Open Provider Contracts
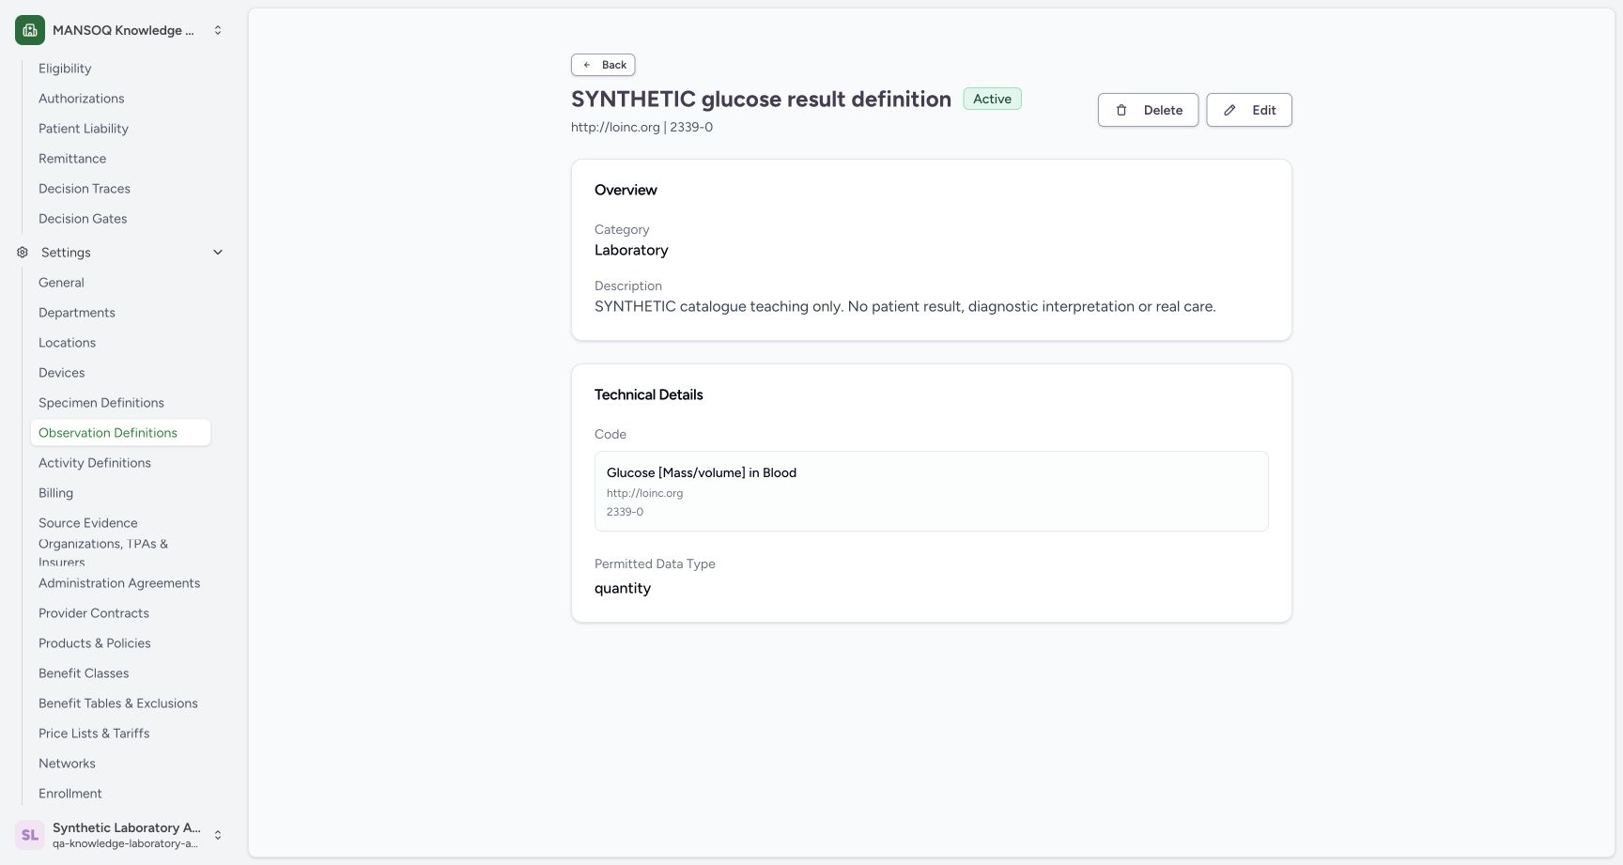Viewport: 1623px width, 865px height. click(x=94, y=613)
